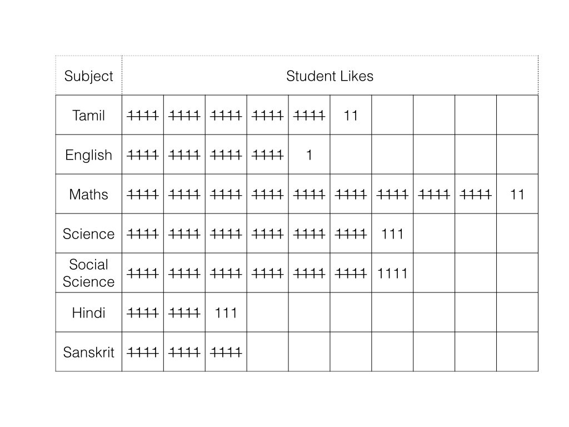Screen dimensions: 569x427
Task: Select the first tally group in Hindi row
Action: (x=143, y=312)
